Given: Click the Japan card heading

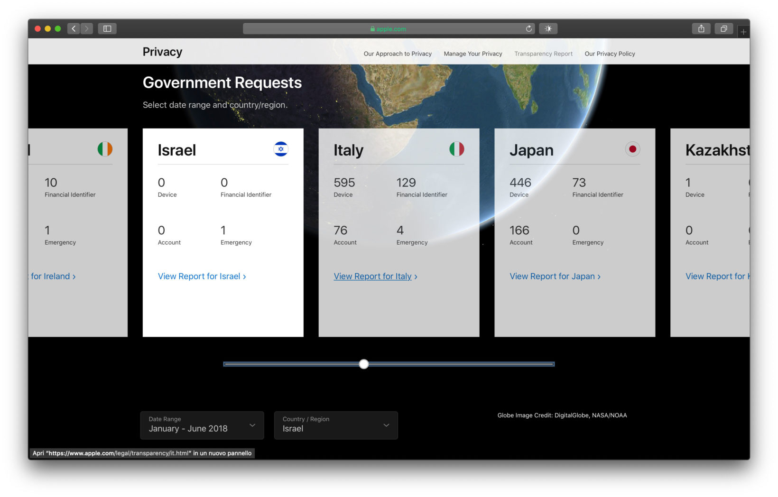Looking at the screenshot, I should (x=532, y=150).
